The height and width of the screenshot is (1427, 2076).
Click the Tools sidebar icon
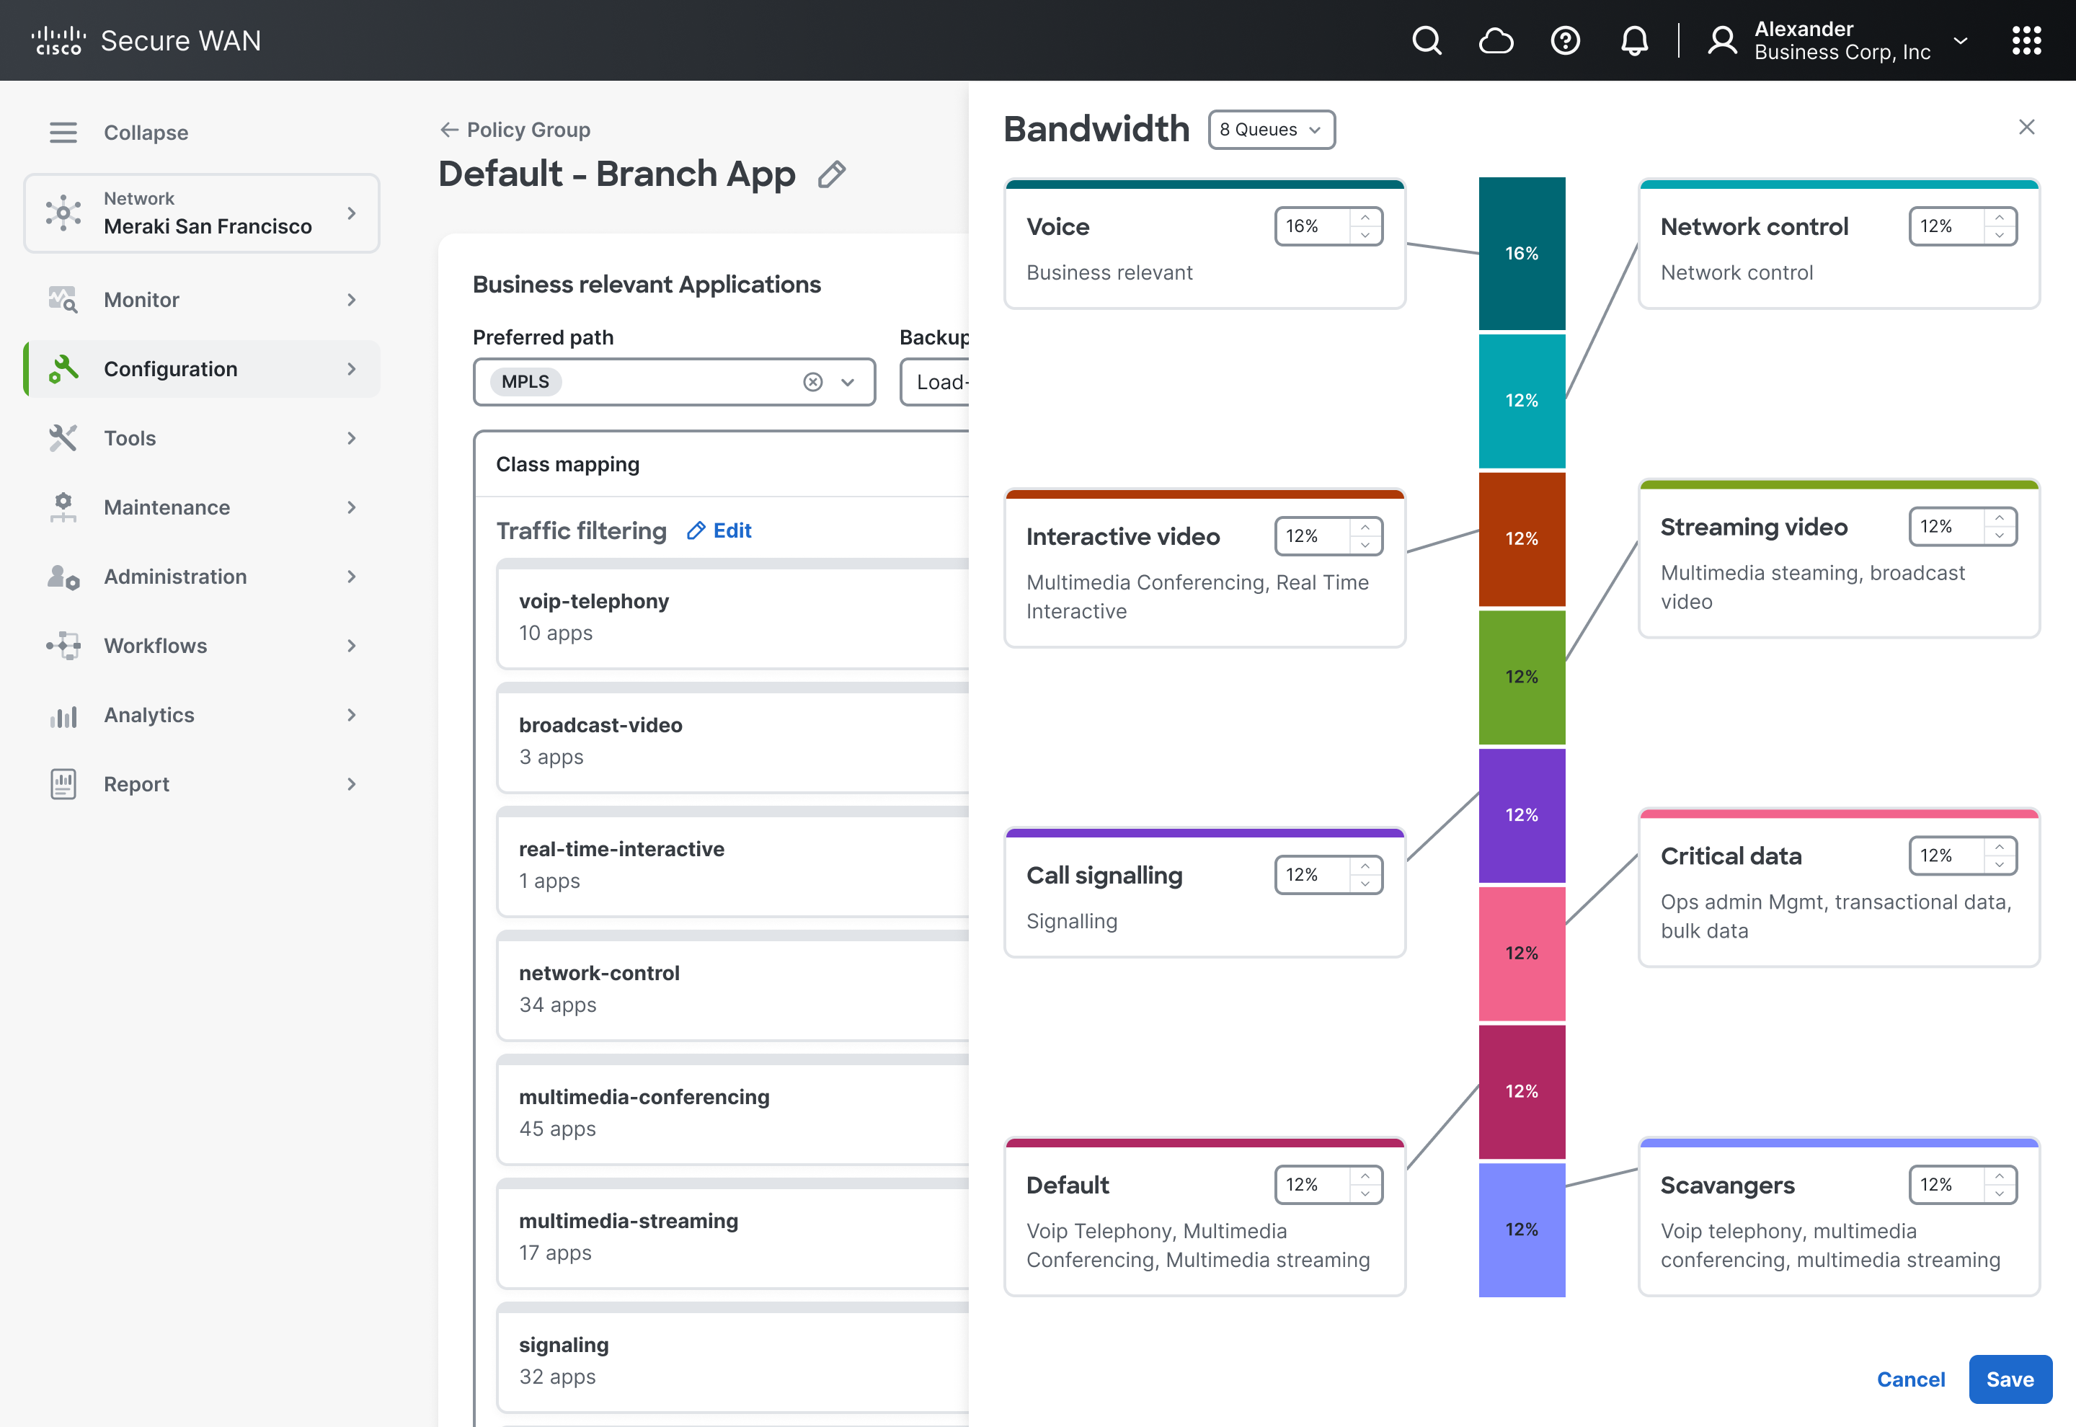click(x=63, y=438)
